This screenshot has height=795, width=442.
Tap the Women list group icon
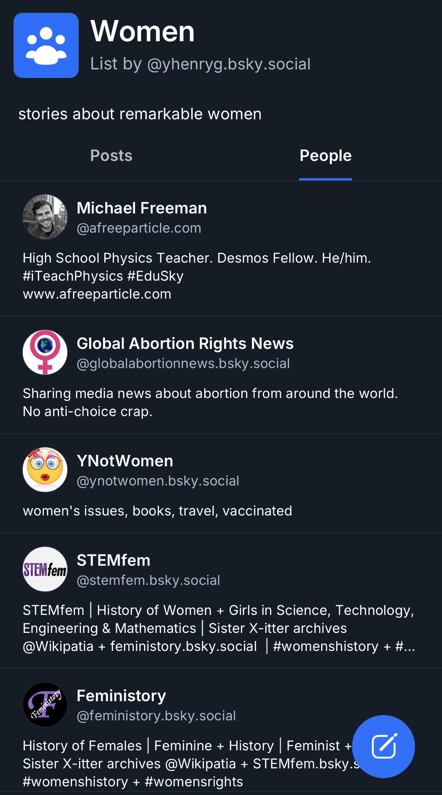46,45
